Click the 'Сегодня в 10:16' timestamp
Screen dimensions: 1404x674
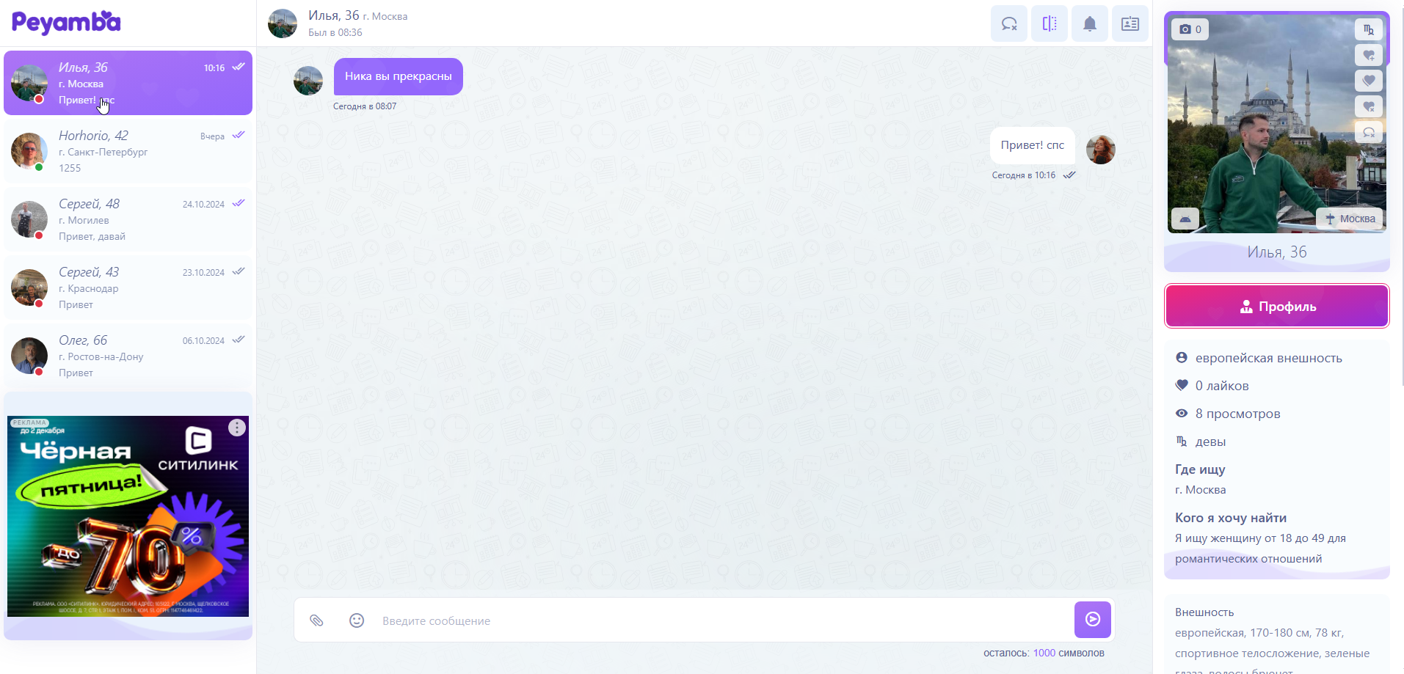1024,175
